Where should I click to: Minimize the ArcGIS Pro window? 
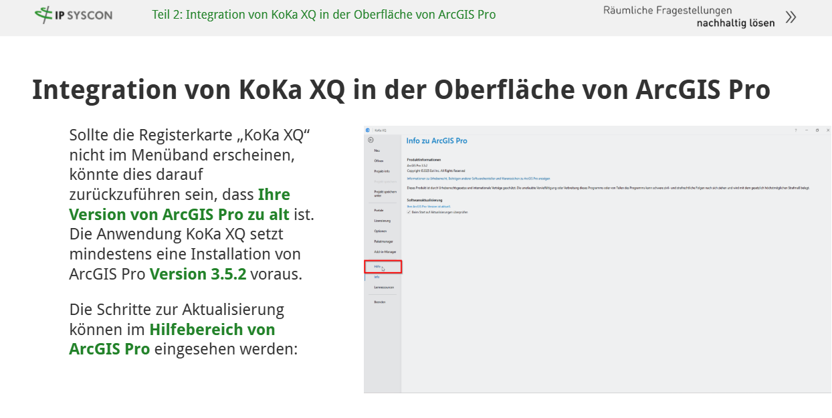[807, 130]
